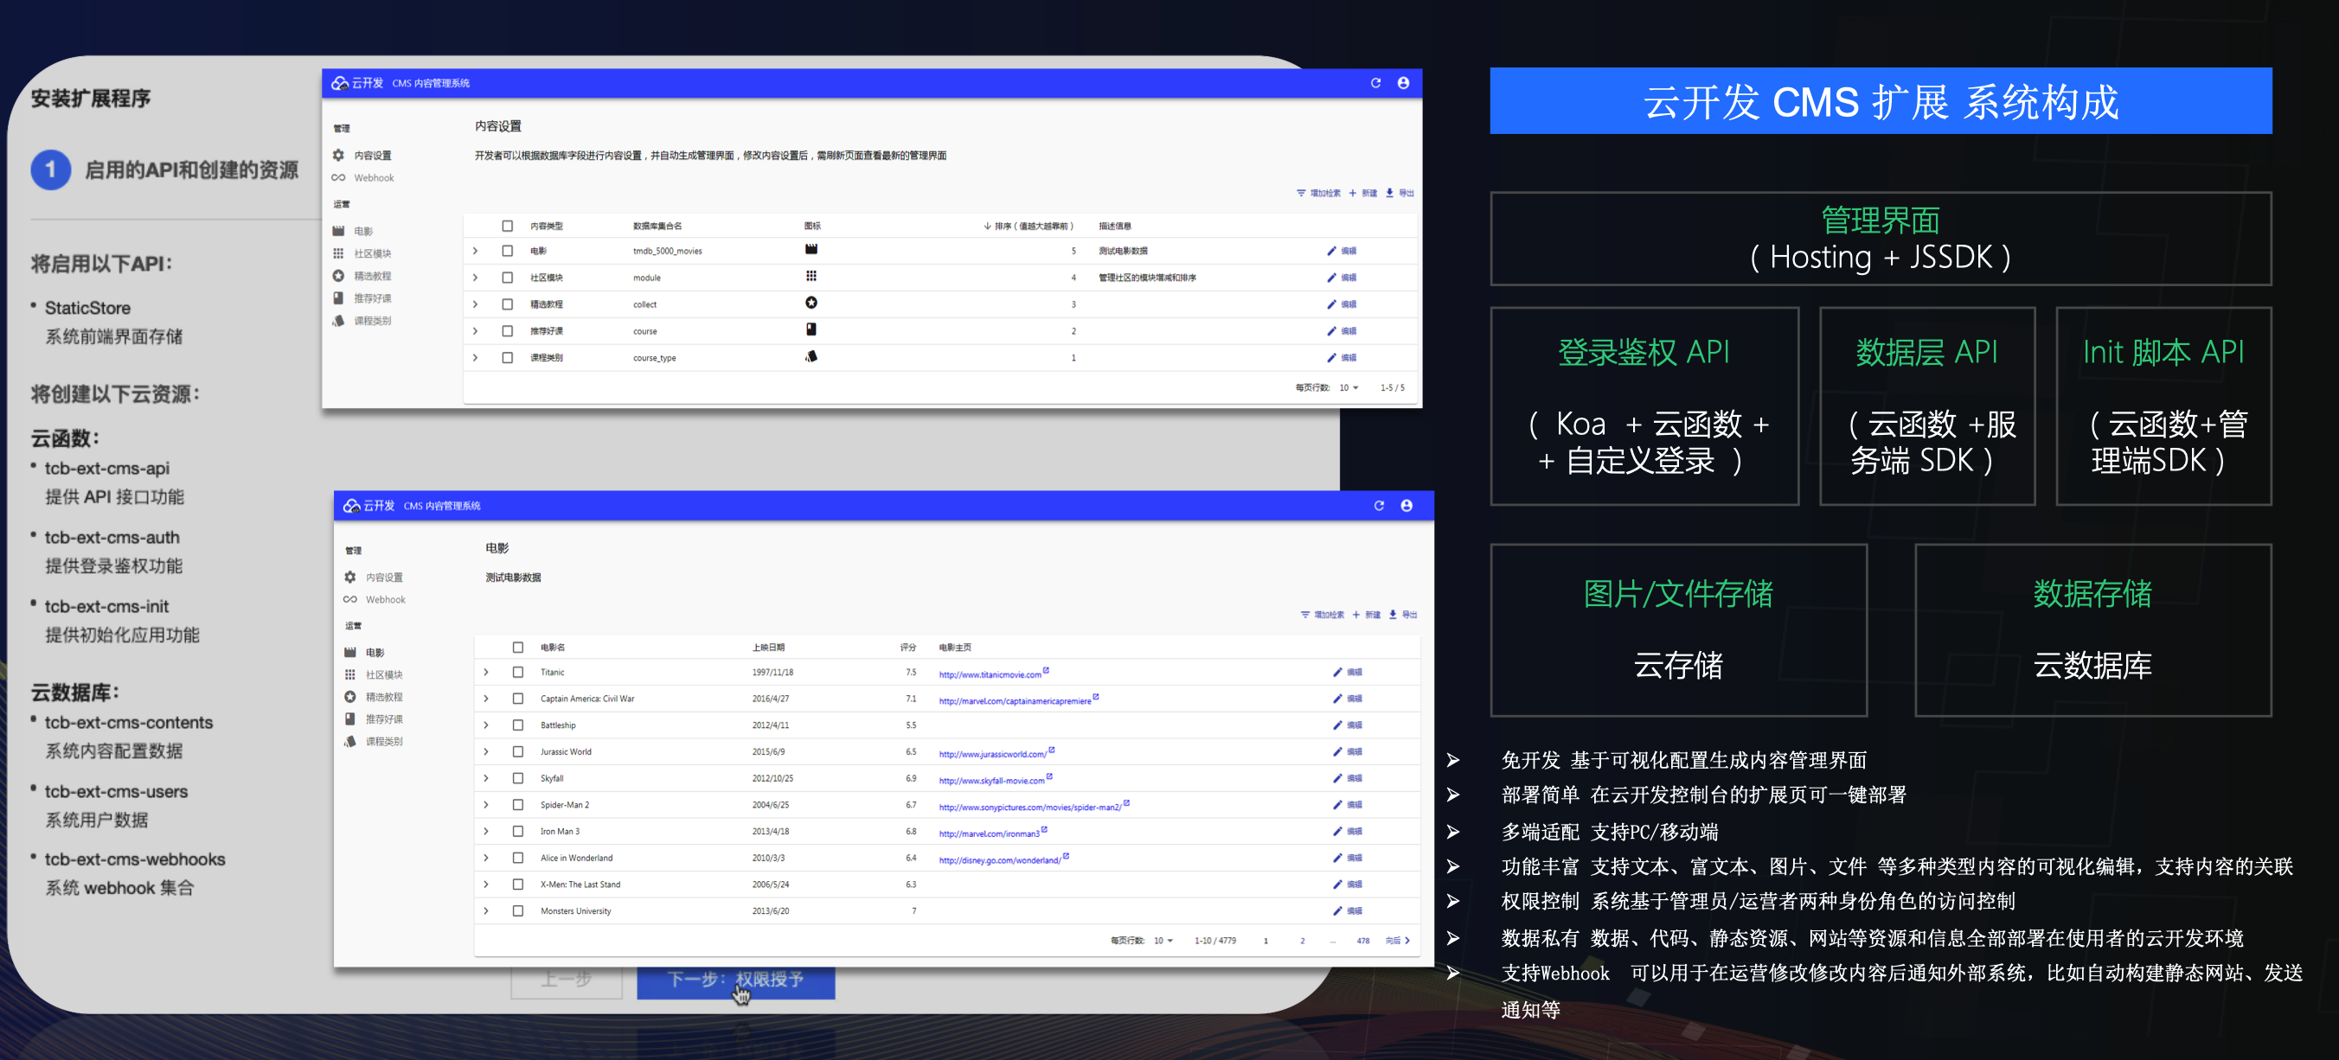Click the book icon in the course row

click(x=811, y=330)
